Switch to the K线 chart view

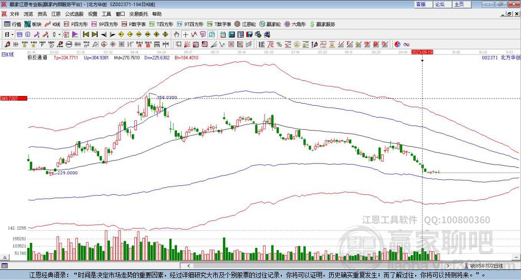(52, 24)
